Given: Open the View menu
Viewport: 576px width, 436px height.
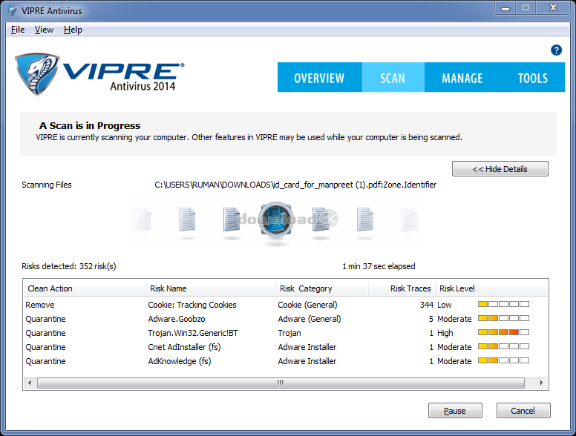Looking at the screenshot, I should click(x=44, y=30).
